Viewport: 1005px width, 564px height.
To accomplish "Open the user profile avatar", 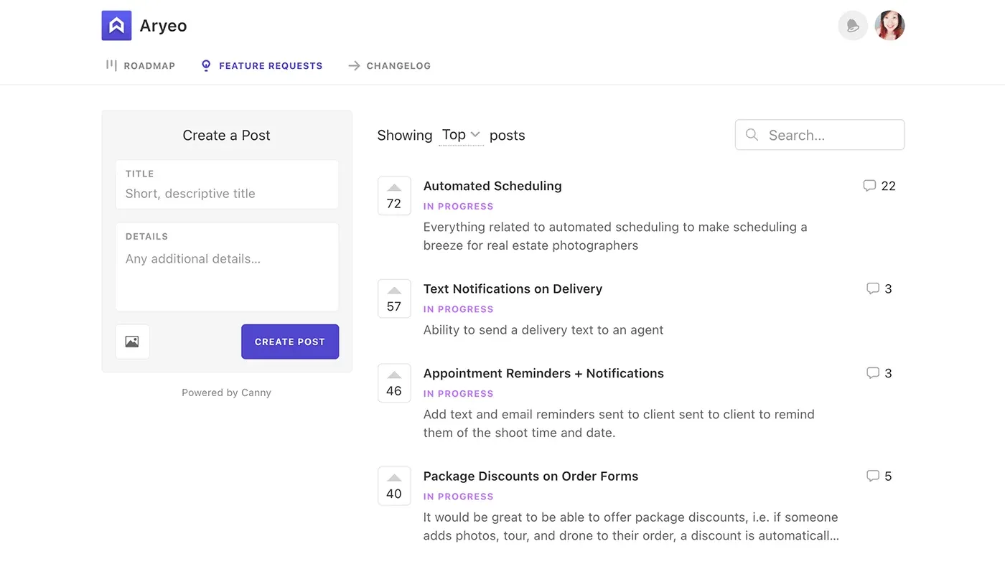I will (x=889, y=26).
